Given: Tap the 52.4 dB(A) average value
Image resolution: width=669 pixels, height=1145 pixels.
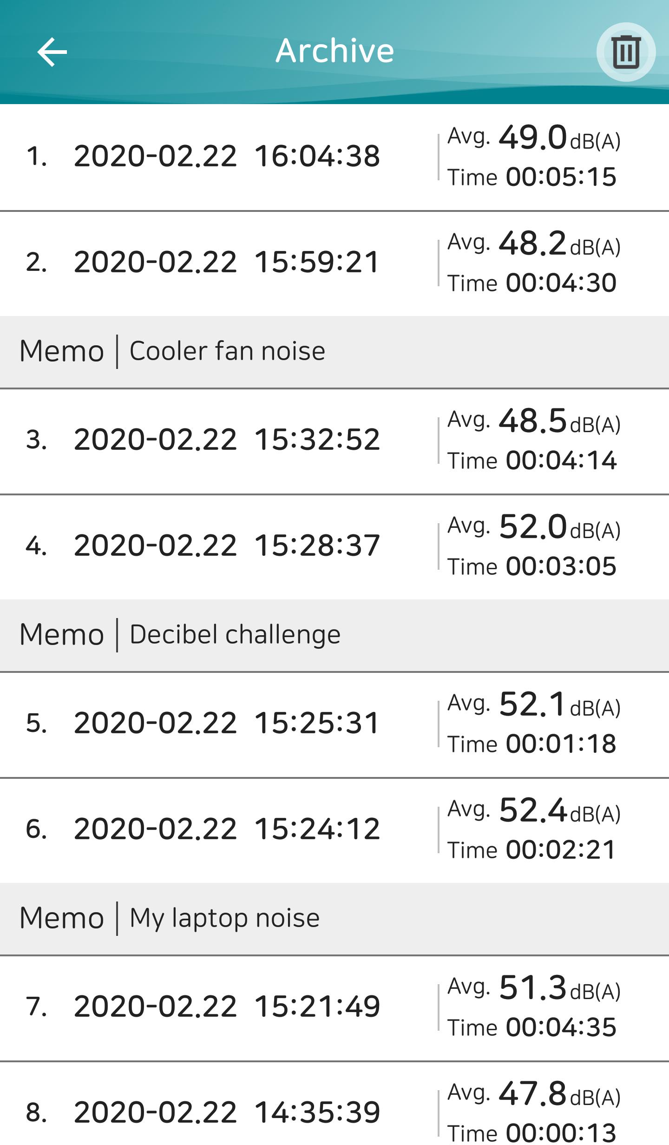Looking at the screenshot, I should 533,810.
